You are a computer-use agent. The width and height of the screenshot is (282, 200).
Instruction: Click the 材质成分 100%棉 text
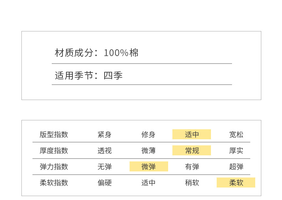click(x=97, y=53)
